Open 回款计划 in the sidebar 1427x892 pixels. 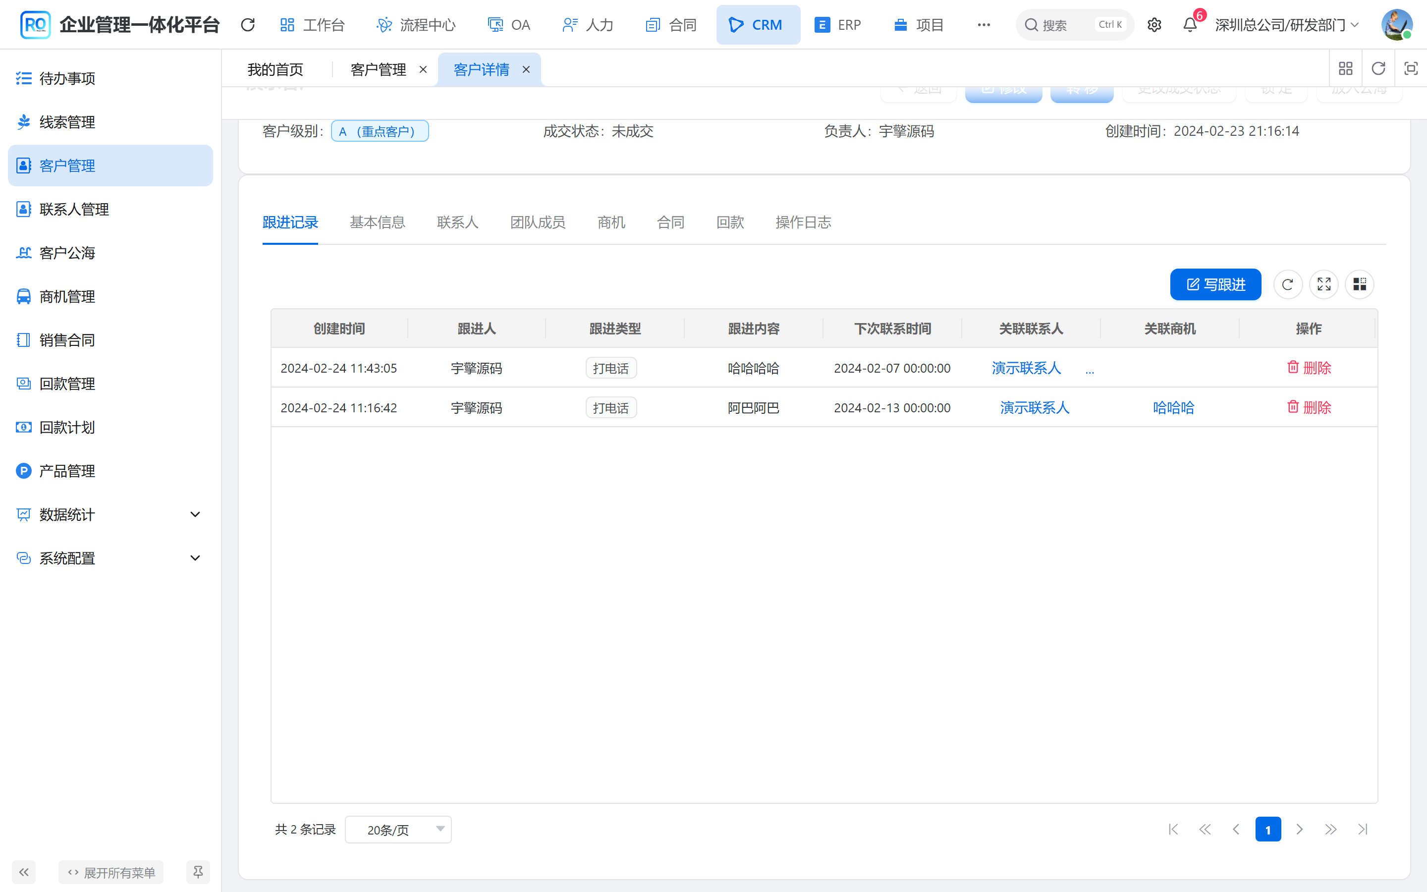coord(110,427)
